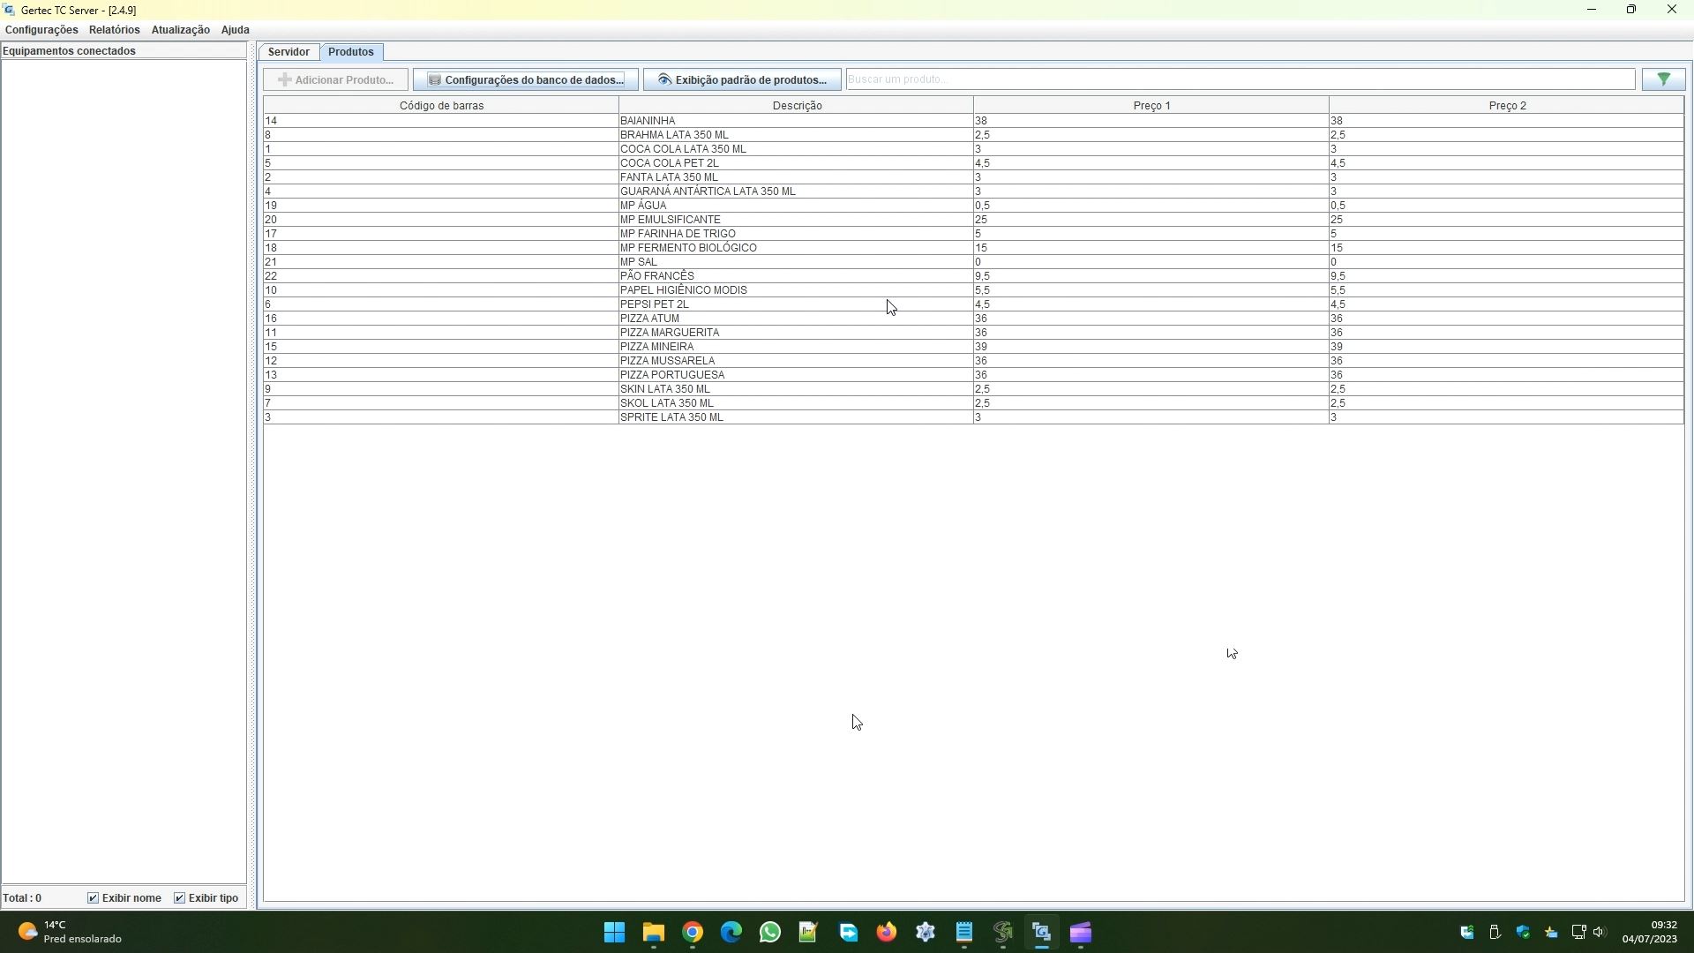Open the weather widget showing 14°C
This screenshot has height=953, width=1694.
(69, 933)
